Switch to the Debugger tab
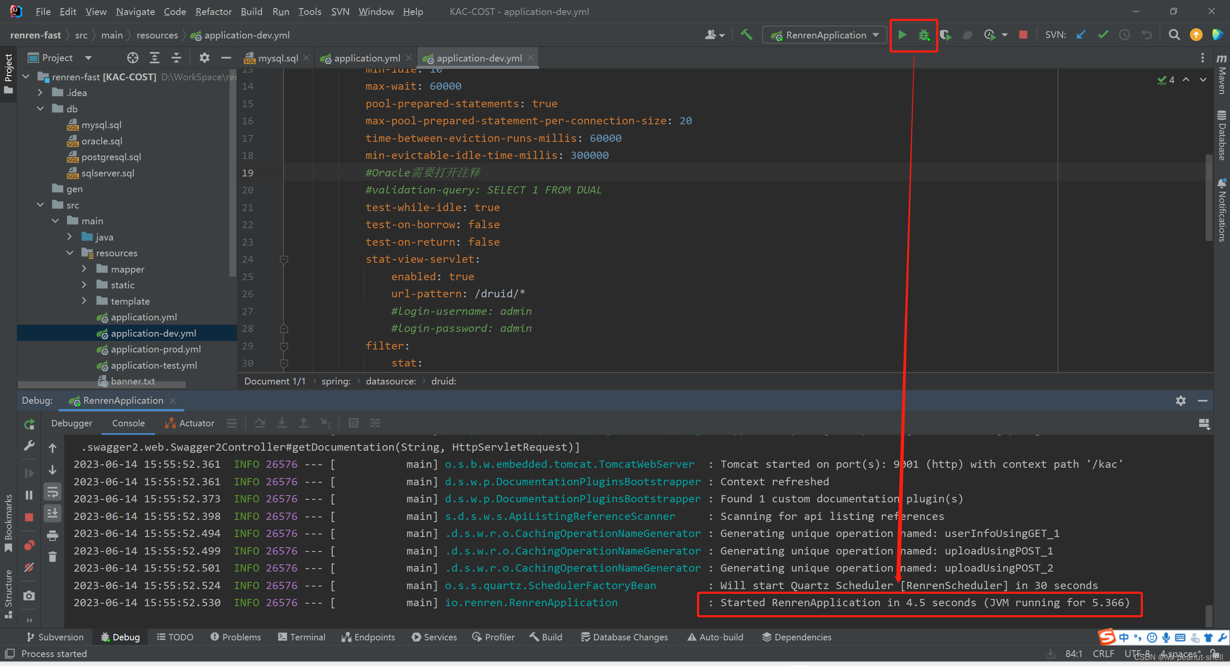This screenshot has width=1230, height=666. [72, 423]
